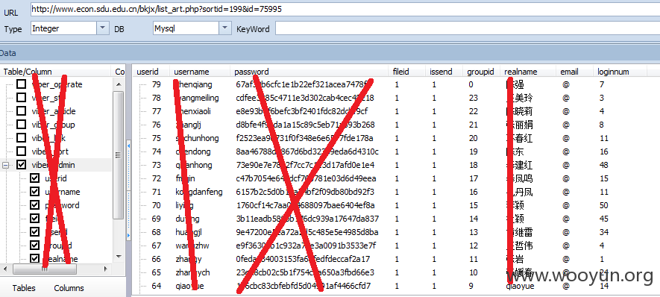The image size is (660, 297).
Task: Switch to the Tables tab
Action: coord(24,288)
